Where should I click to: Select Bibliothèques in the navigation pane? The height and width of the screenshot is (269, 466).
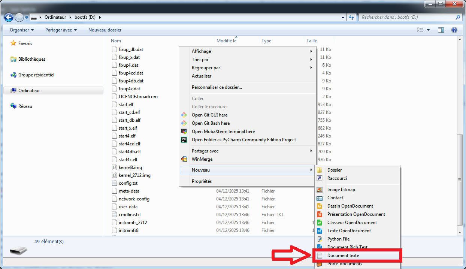31,59
